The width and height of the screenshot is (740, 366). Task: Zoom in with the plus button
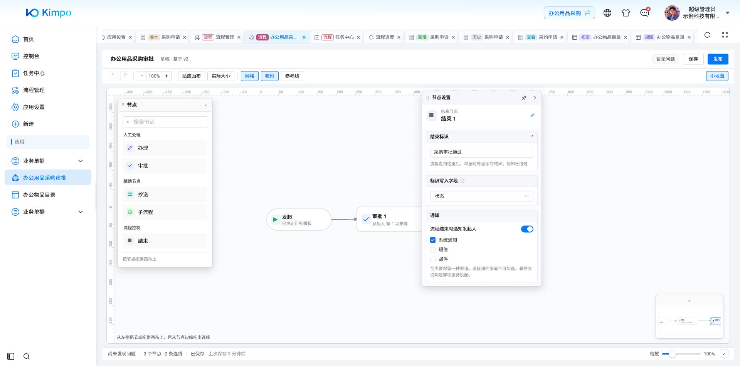coord(166,76)
